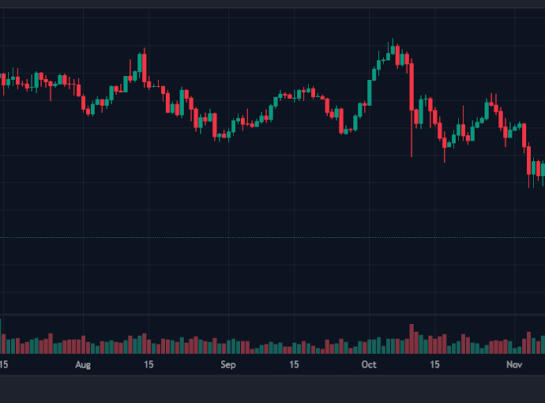
Task: Click the Aug label on the time axis
Action: point(83,364)
